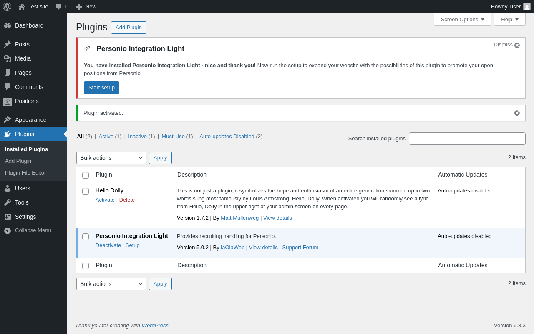The width and height of the screenshot is (534, 334).
Task: Click the Collapse Menu arrow icon
Action: pyautogui.click(x=8, y=230)
